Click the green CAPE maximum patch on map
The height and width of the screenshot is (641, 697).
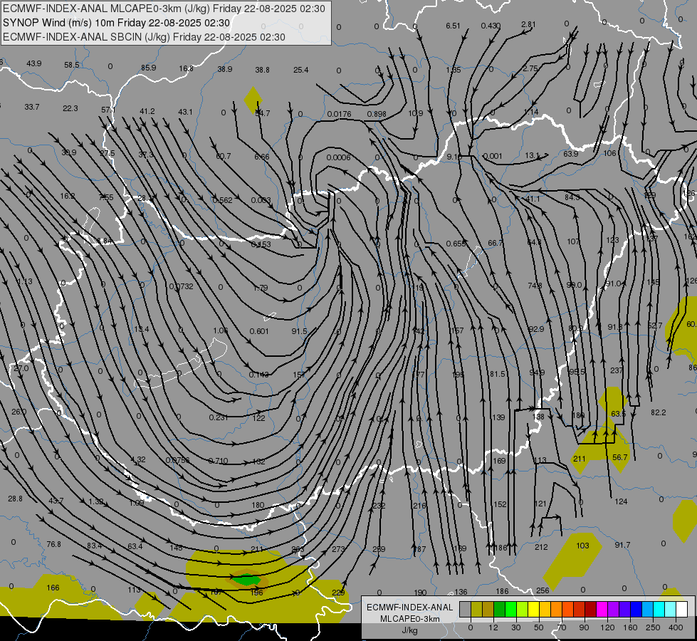click(x=247, y=580)
